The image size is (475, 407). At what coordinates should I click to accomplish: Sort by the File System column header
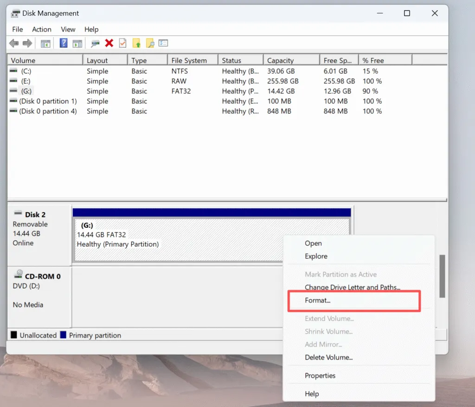(189, 60)
